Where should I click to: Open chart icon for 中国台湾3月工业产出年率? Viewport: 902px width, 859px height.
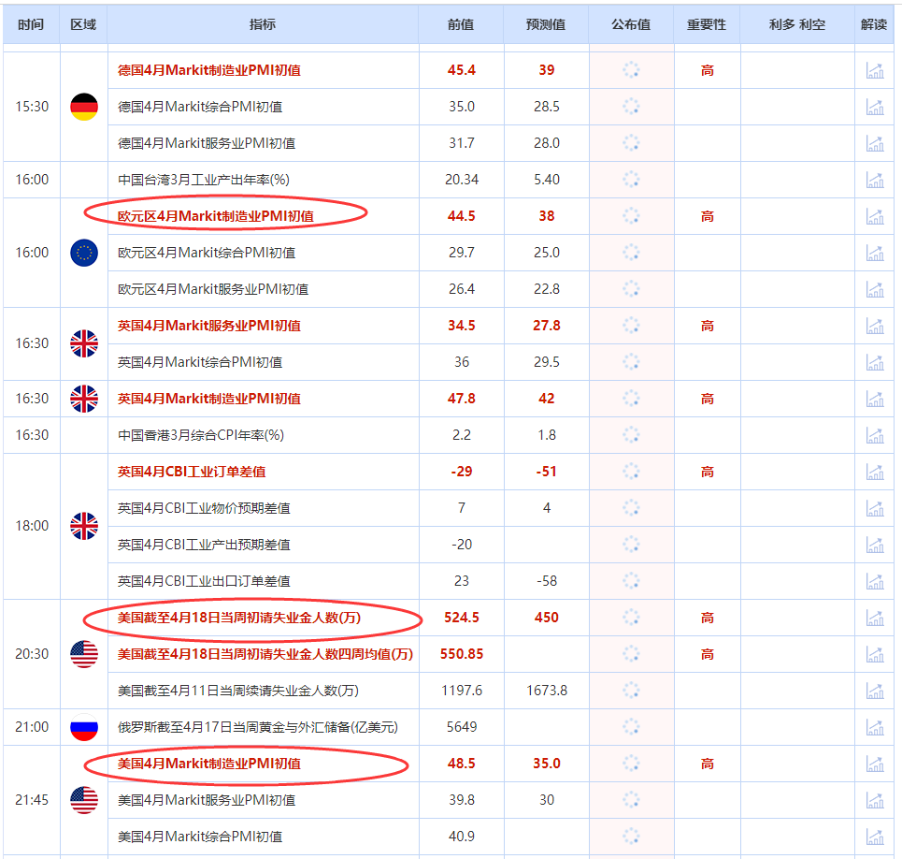(x=875, y=180)
